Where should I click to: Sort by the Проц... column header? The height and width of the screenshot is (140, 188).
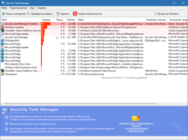(x=60, y=20)
